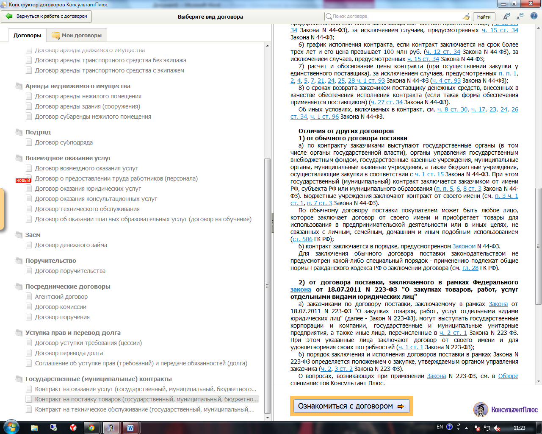Click Вернуться к работе с договором button
The width and height of the screenshot is (542, 434).
47,16
